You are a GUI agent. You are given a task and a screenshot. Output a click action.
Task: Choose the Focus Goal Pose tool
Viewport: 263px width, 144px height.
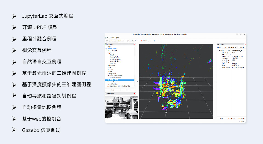point(133,41)
